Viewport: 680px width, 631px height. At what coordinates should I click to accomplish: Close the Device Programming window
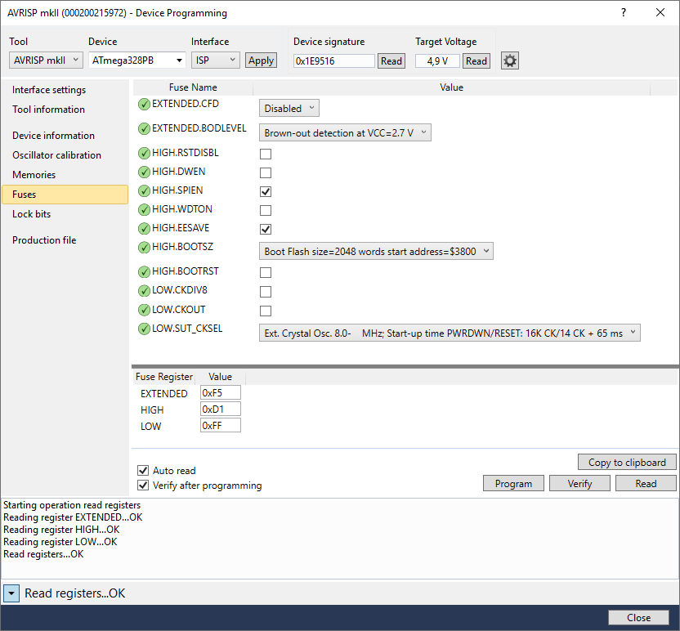tap(660, 12)
